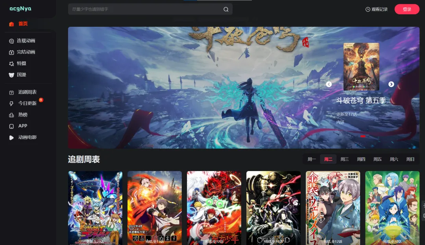Click the 完结动画 sidebar icon
425x245 pixels.
(11, 52)
